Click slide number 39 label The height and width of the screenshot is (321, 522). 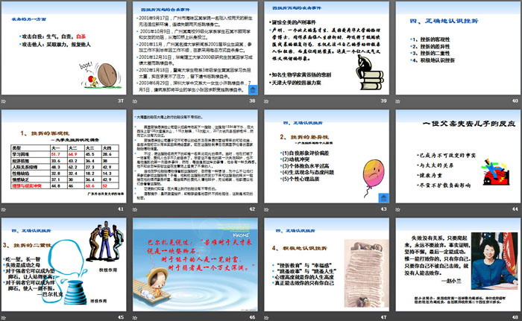pyautogui.click(x=383, y=101)
